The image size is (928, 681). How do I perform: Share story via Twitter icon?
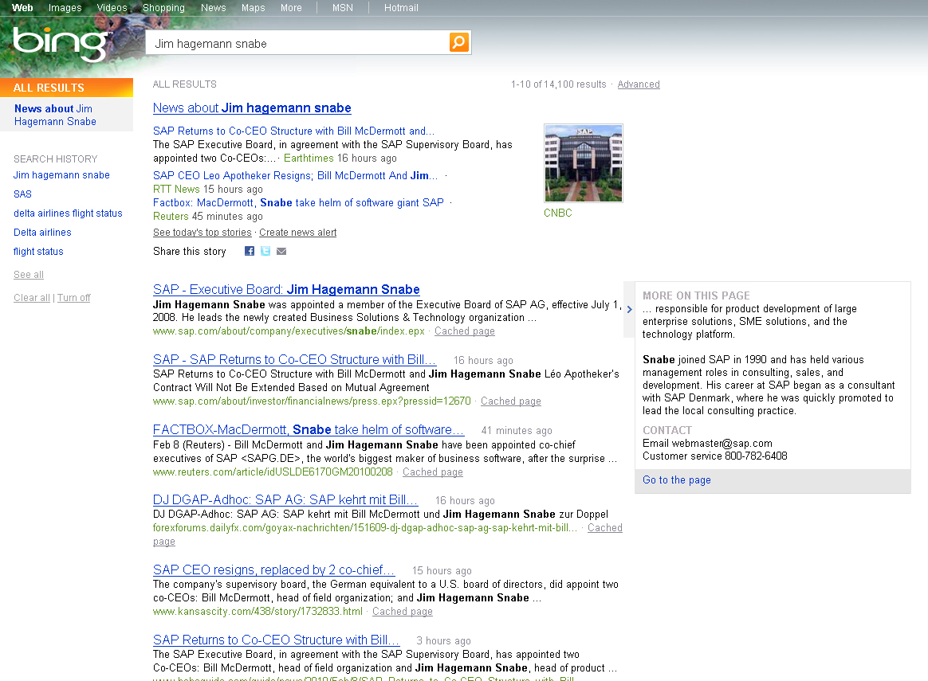tap(265, 252)
